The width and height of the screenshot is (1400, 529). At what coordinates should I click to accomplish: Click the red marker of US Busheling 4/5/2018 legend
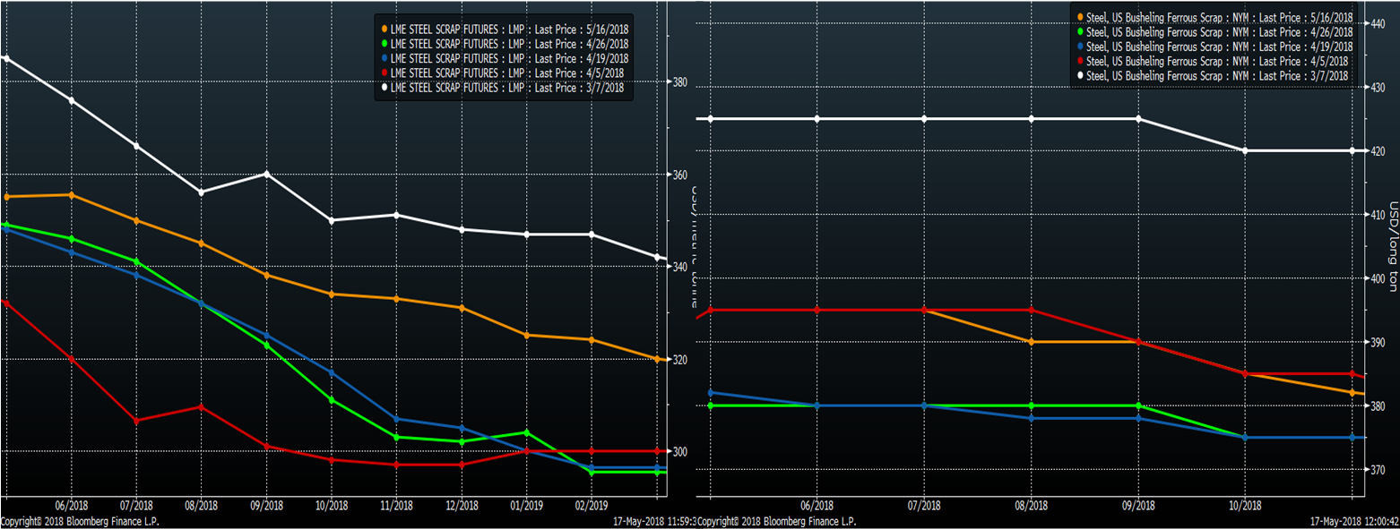pos(1080,62)
